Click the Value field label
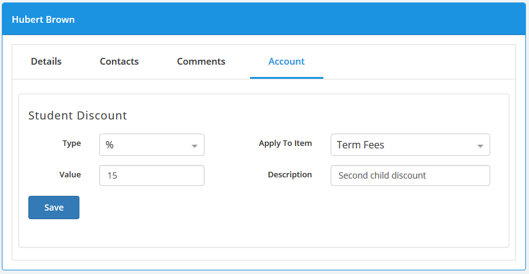529x274 pixels. point(70,174)
